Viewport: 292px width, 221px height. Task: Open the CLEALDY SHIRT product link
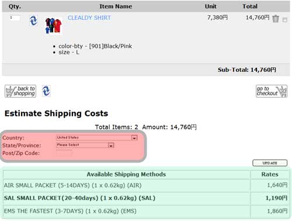(x=89, y=18)
